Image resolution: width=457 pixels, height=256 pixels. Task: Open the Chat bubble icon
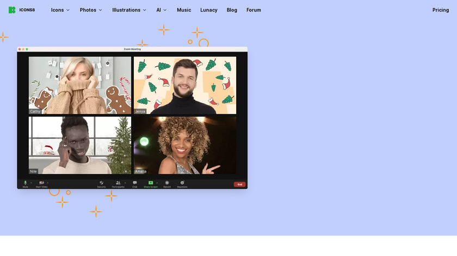point(135,183)
